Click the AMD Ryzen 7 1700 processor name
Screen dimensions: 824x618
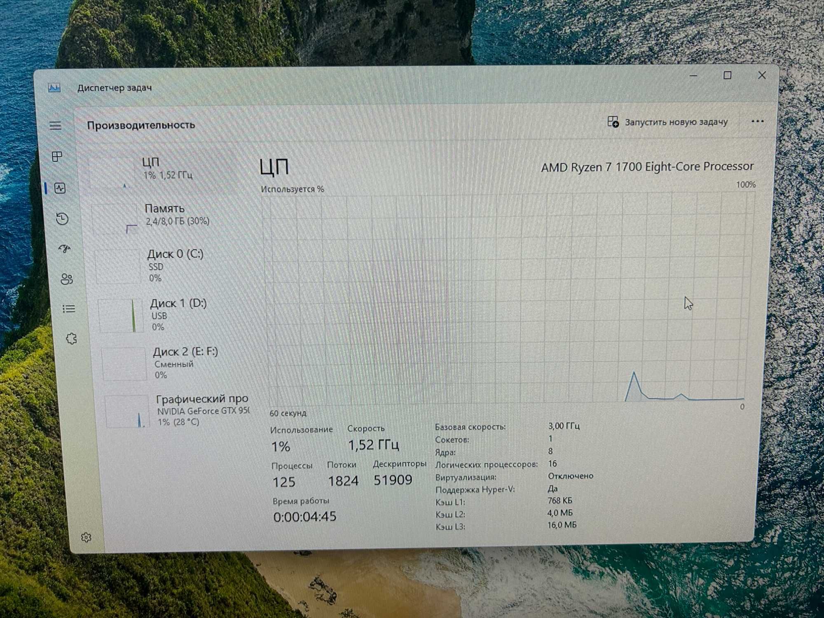pos(647,167)
